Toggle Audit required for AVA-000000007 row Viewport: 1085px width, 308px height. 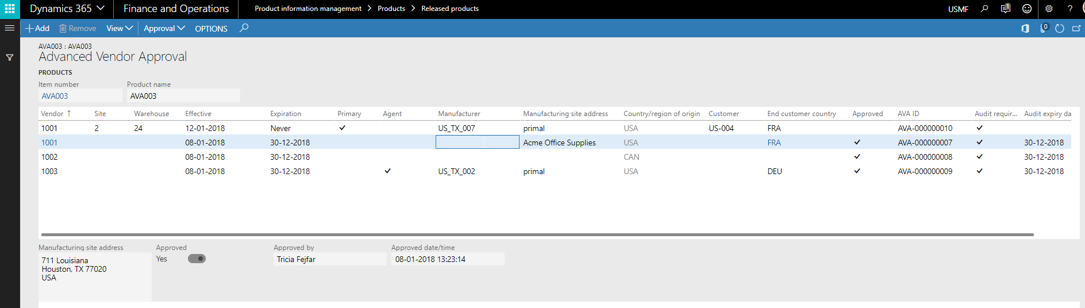click(979, 142)
